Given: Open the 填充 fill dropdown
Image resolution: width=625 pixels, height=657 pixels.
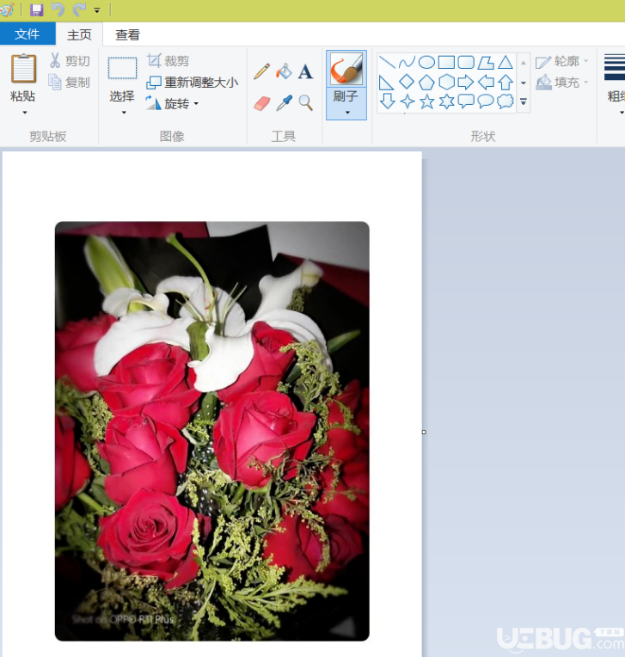Looking at the screenshot, I should (x=561, y=83).
